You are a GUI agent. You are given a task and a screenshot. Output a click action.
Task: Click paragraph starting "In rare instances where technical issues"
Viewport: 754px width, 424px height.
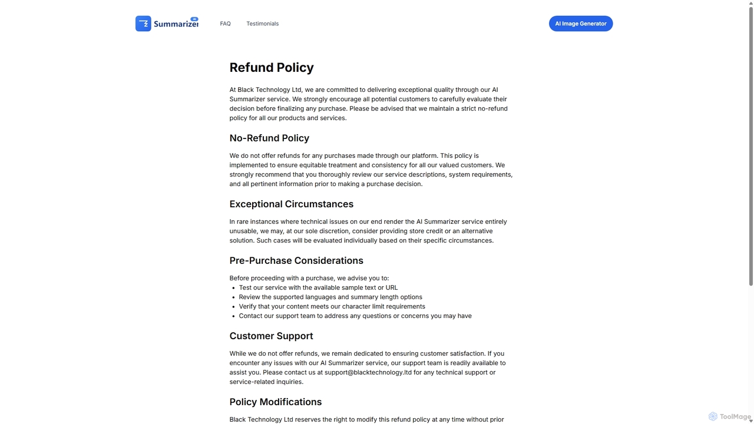tap(368, 231)
